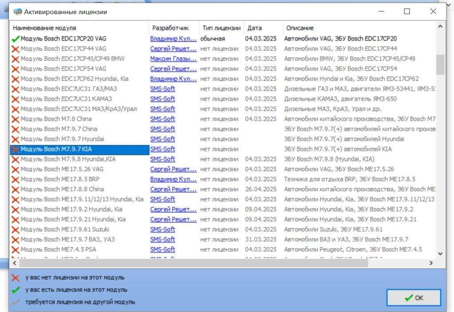Open the Владимир Кул… link for ME17.8.5 BRP
Screen dimensions: 454x312
tap(173, 179)
